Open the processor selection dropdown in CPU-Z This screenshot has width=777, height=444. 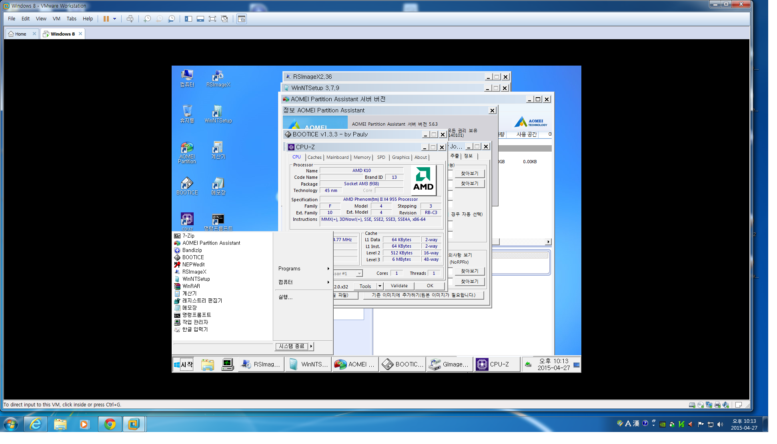pyautogui.click(x=359, y=274)
